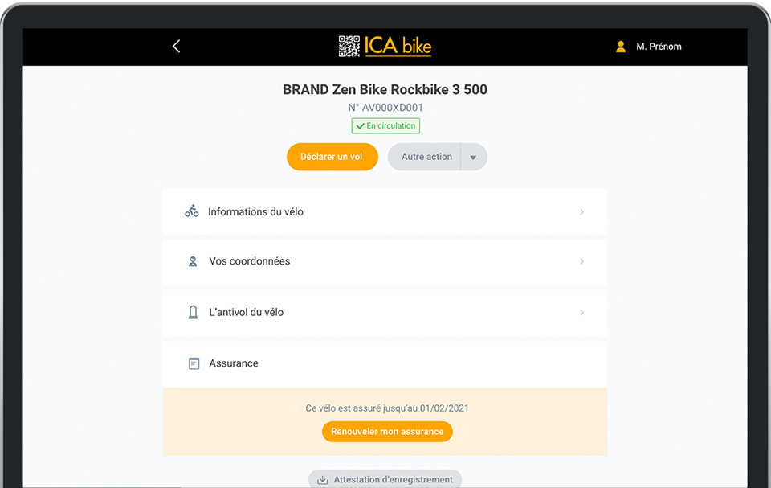Go back using the left arrow icon
771x488 pixels.
177,47
